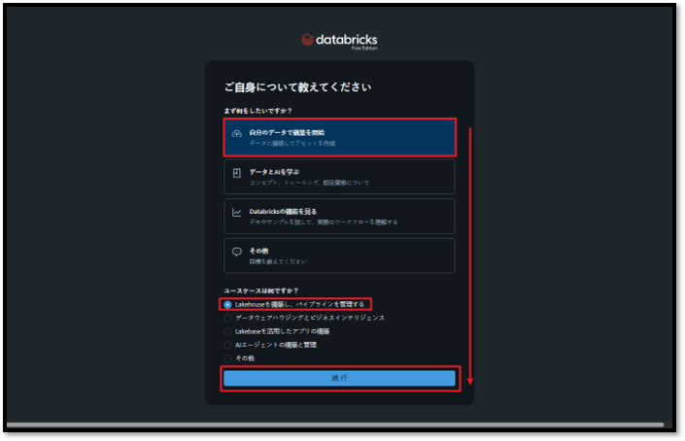Choose データウェアハウジングとビジネスインテリジェンス radio button
The image size is (685, 441).
(x=228, y=318)
